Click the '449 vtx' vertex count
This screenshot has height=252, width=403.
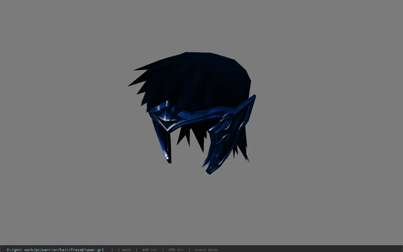150,250
